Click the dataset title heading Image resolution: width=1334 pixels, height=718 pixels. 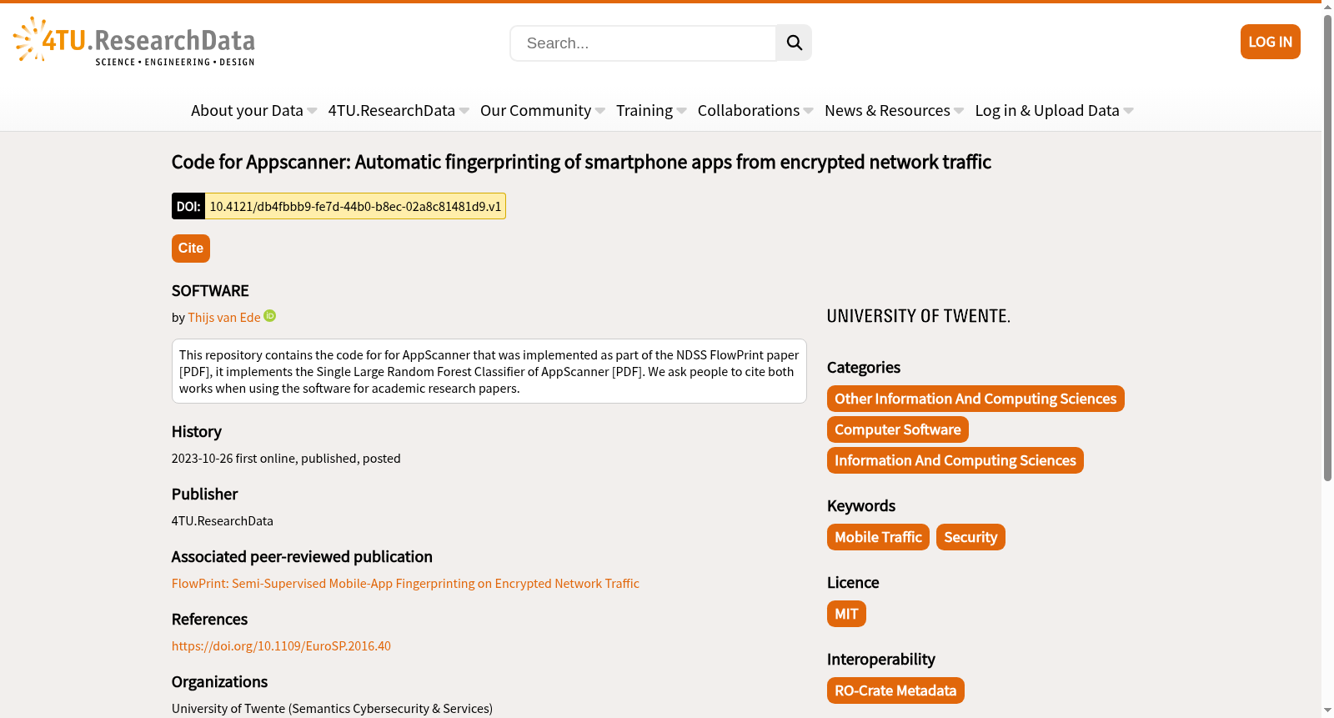click(581, 162)
